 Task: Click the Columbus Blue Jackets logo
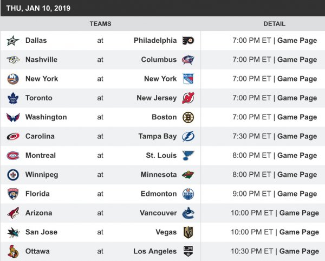point(188,60)
